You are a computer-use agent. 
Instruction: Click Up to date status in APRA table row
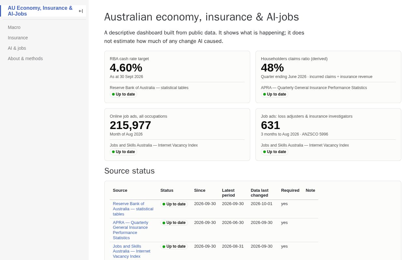click(x=174, y=223)
